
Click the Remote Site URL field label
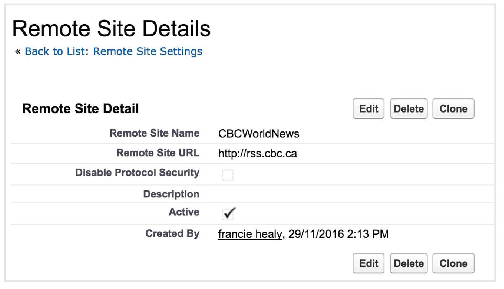(158, 153)
